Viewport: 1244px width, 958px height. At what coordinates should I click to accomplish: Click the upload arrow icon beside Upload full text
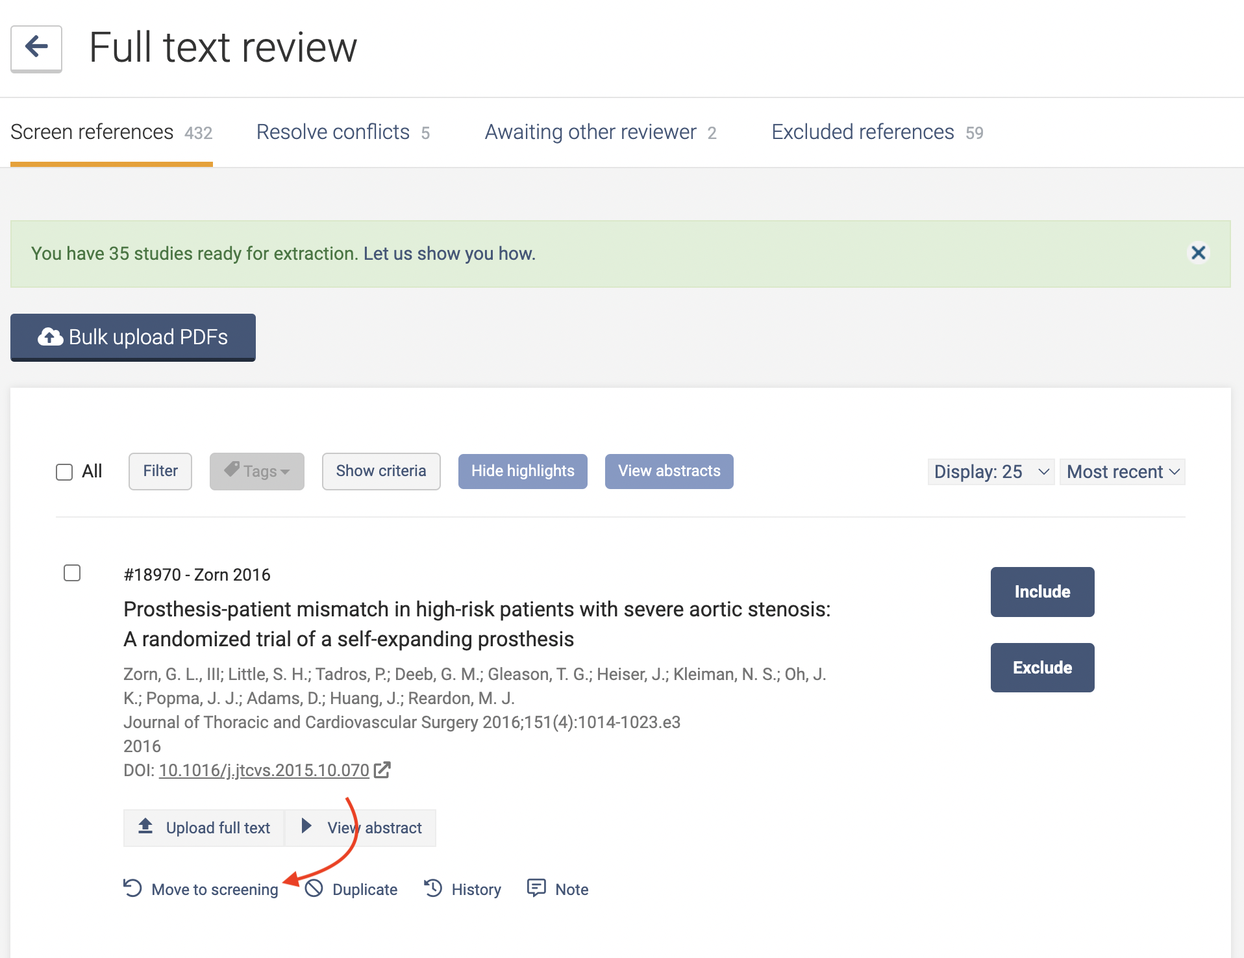coord(145,826)
